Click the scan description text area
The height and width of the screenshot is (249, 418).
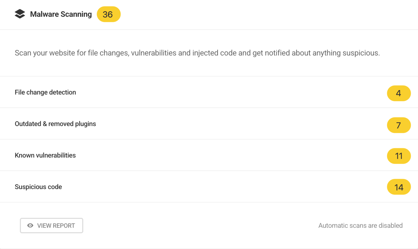tap(198, 53)
